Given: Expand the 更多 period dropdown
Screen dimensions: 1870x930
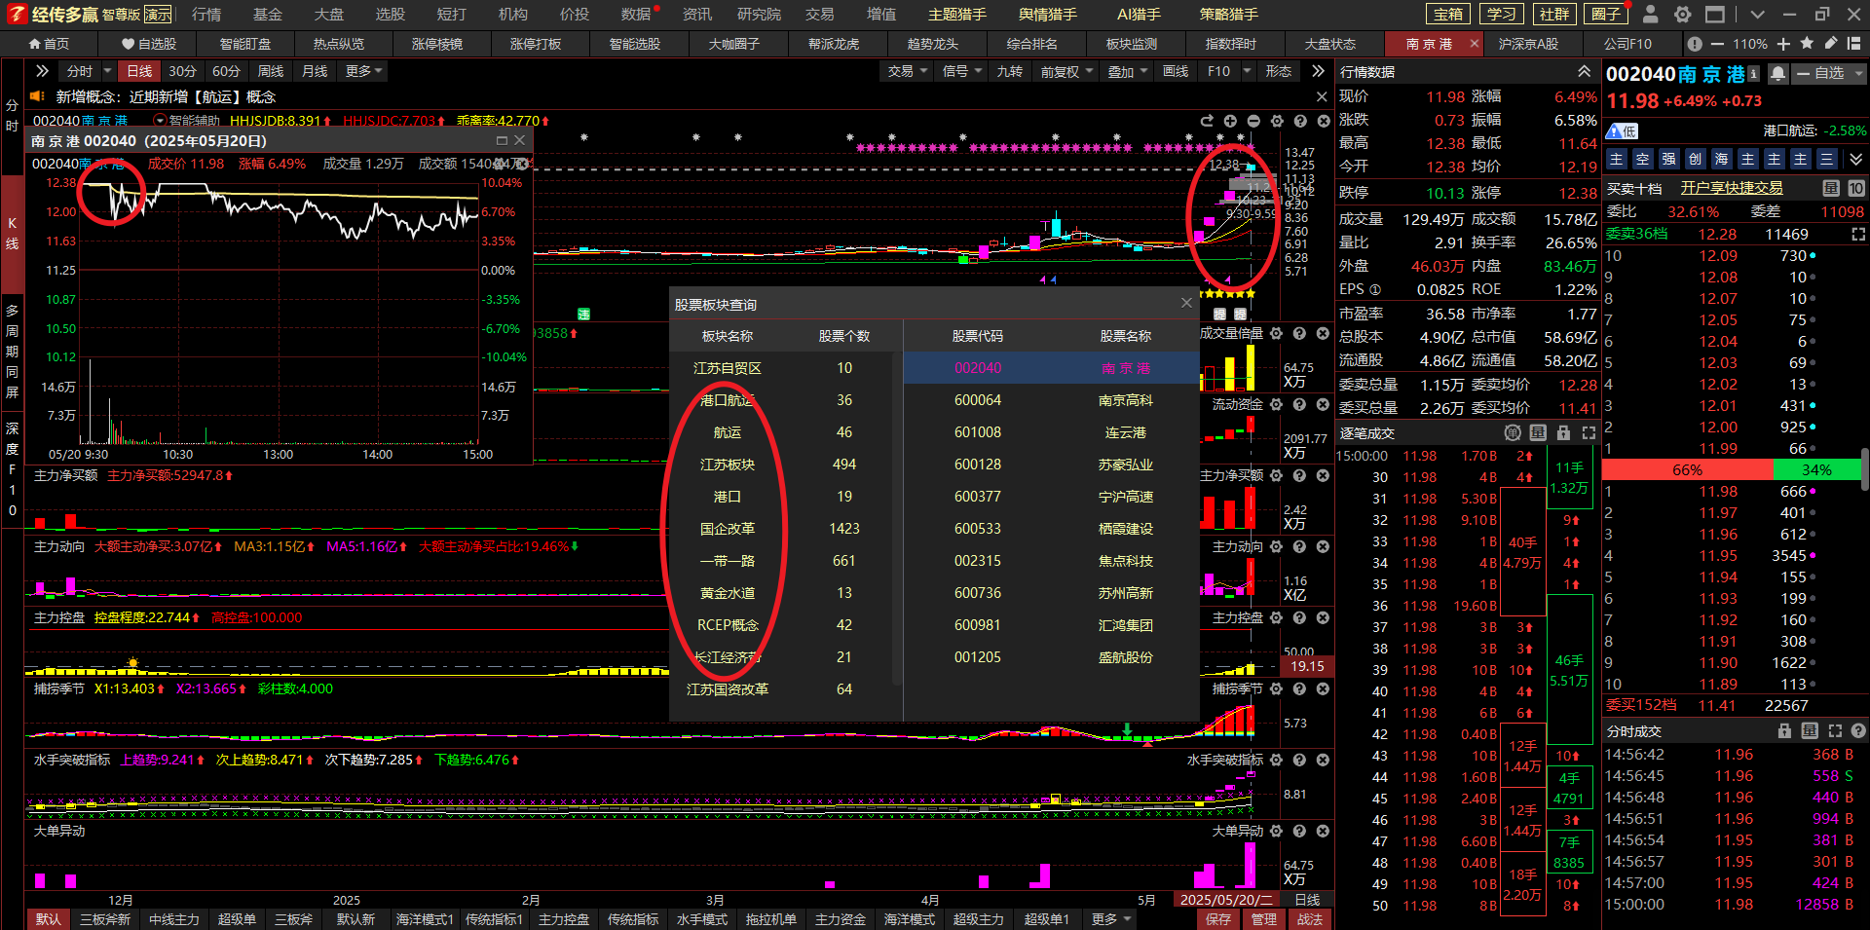Looking at the screenshot, I should click(363, 71).
